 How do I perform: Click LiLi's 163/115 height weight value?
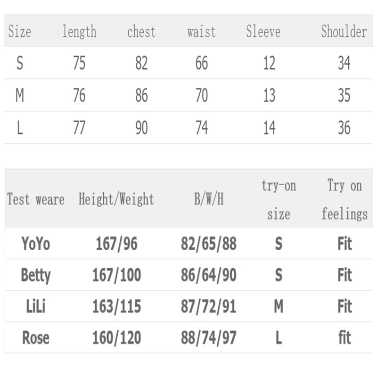pyautogui.click(x=116, y=306)
